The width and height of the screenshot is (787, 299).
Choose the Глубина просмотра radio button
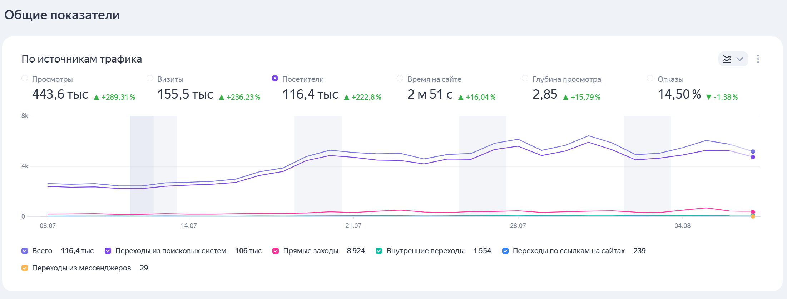(x=525, y=79)
